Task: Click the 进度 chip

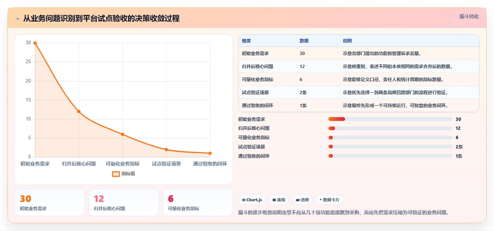Action: pyautogui.click(x=302, y=200)
